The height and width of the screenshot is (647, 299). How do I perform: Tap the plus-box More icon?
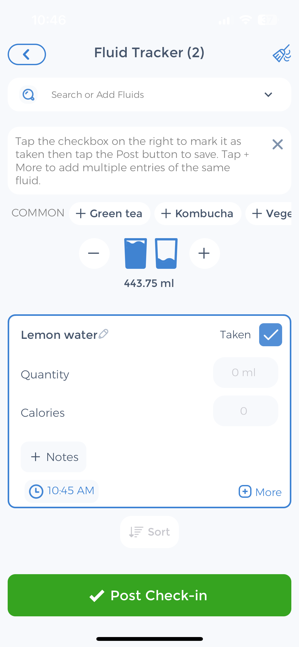[x=245, y=491]
